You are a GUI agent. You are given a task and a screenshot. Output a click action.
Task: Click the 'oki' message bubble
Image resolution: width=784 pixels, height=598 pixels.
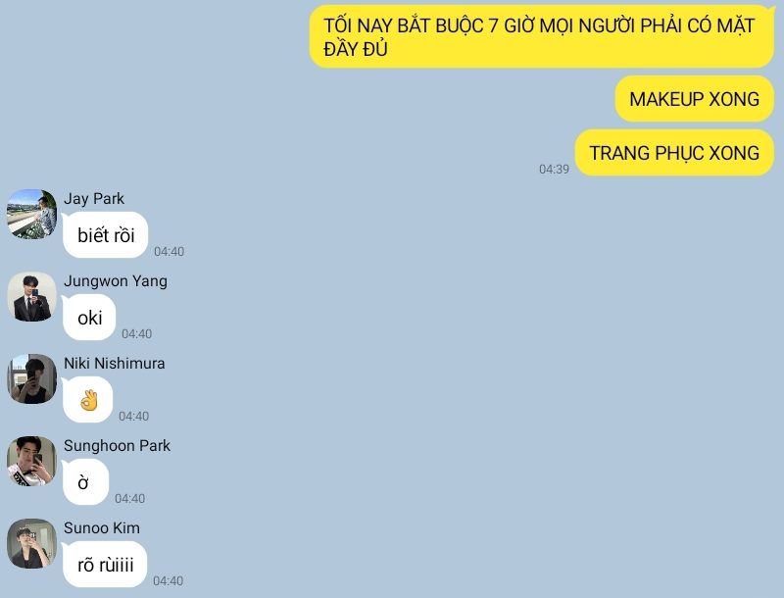point(89,318)
